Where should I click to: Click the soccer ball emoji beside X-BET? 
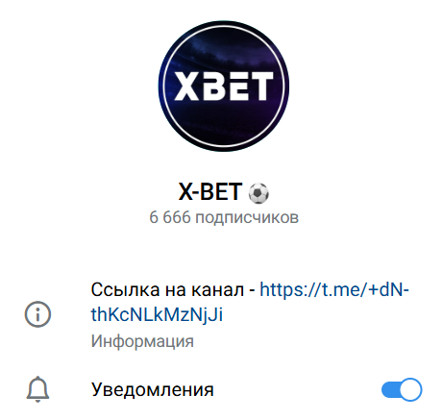[258, 193]
